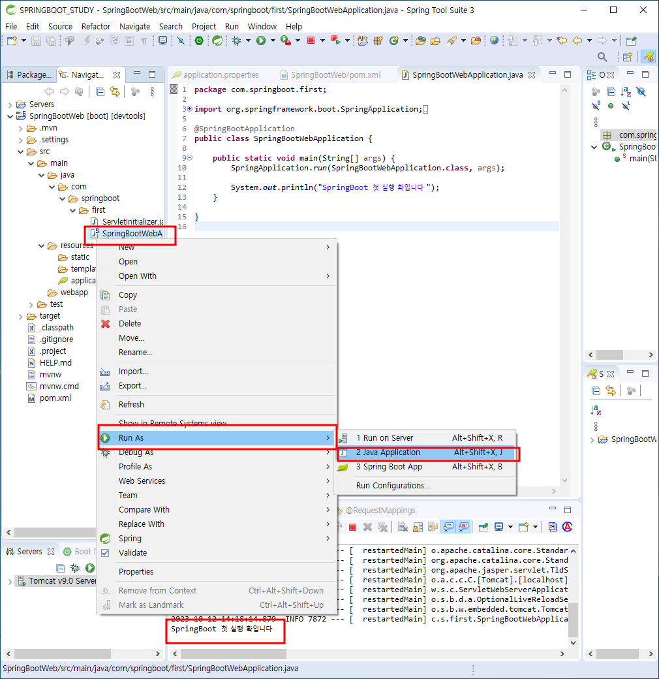Image resolution: width=659 pixels, height=679 pixels.
Task: Click the red Stop icon in main toolbar
Action: [311, 40]
